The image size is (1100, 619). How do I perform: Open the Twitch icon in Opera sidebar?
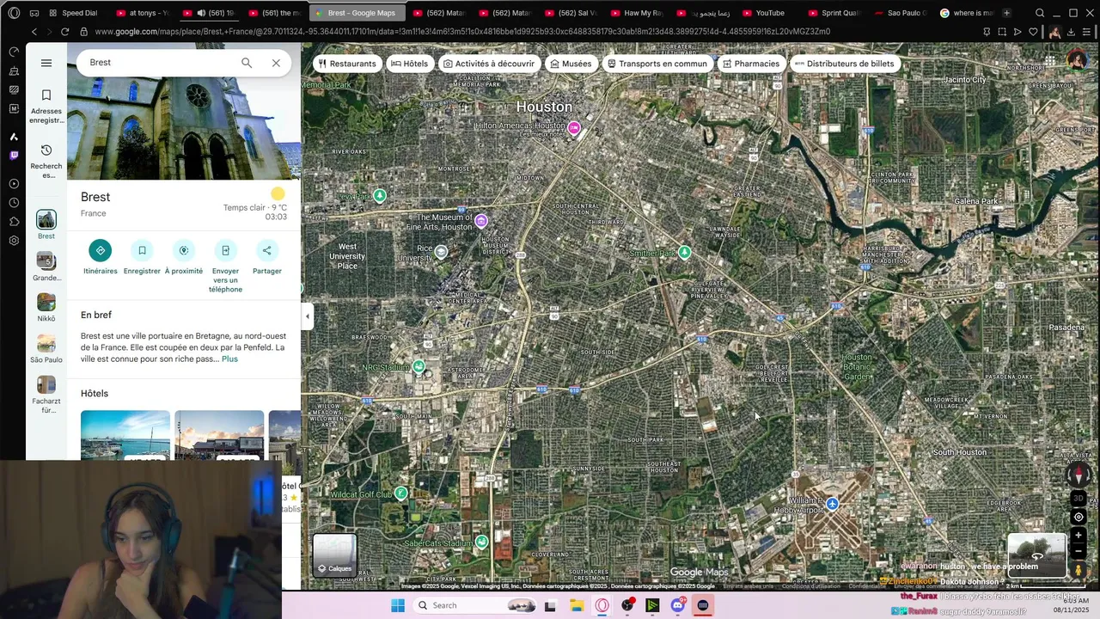point(14,156)
